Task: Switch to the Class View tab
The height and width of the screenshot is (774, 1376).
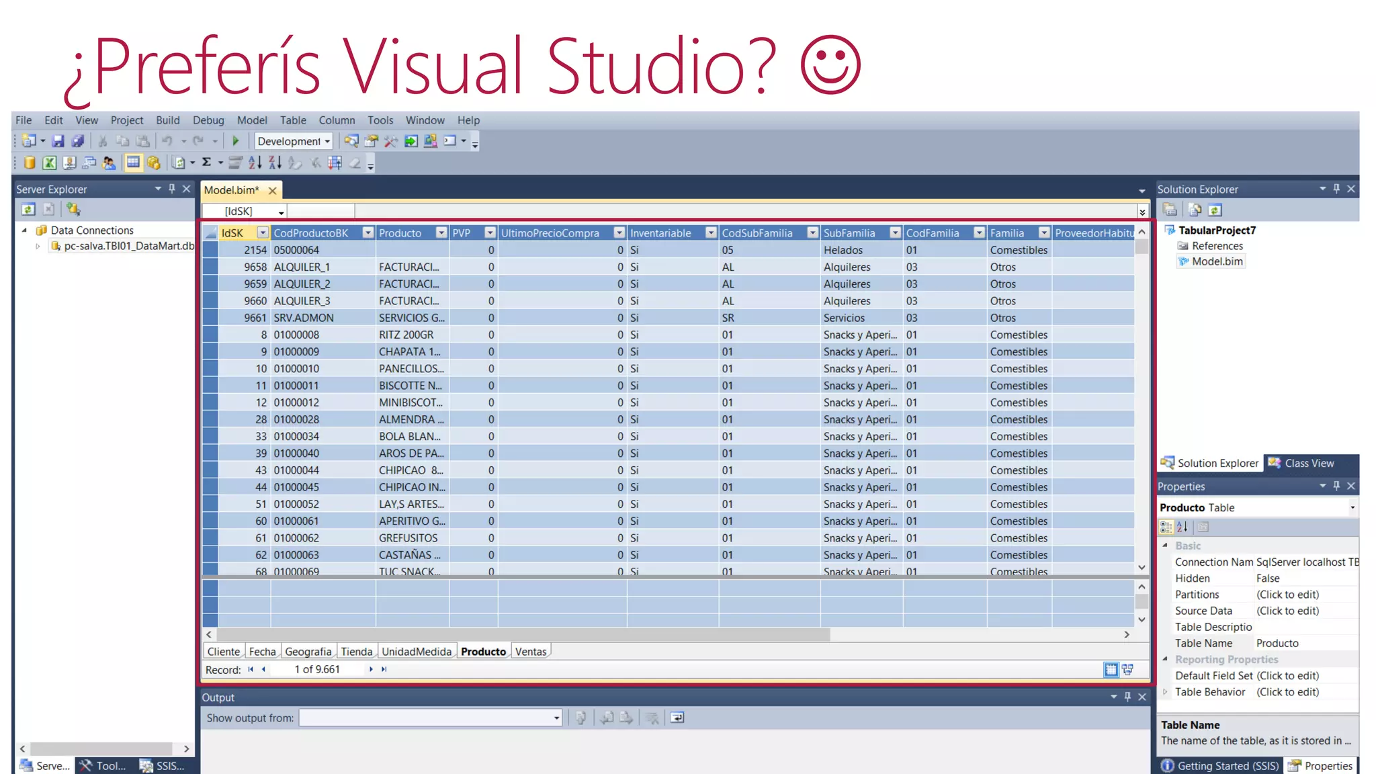Action: point(1301,464)
